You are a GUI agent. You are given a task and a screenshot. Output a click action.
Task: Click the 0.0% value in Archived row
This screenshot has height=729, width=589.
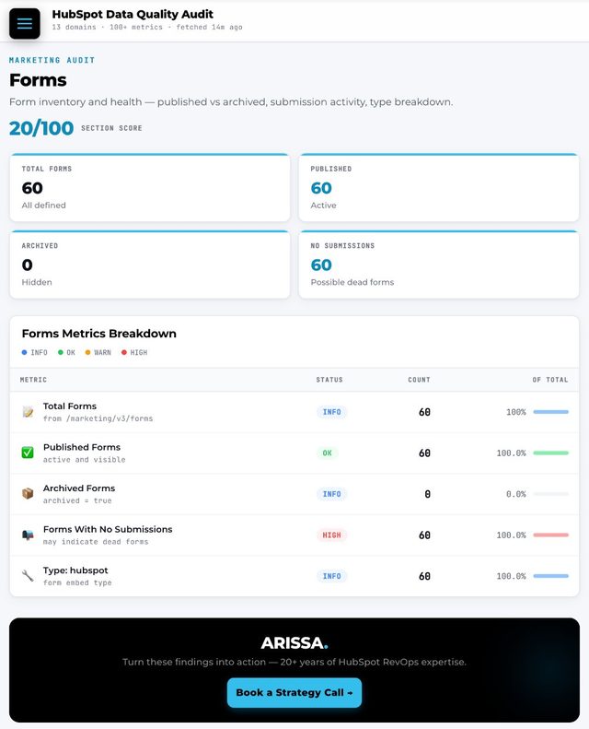pos(515,494)
